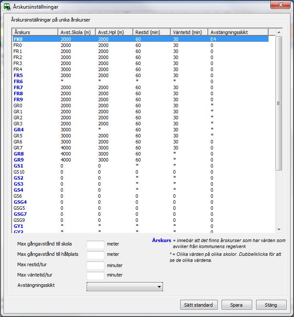The height and width of the screenshot is (317, 294).
Task: Select the FR5 row
Action: click(x=141, y=75)
